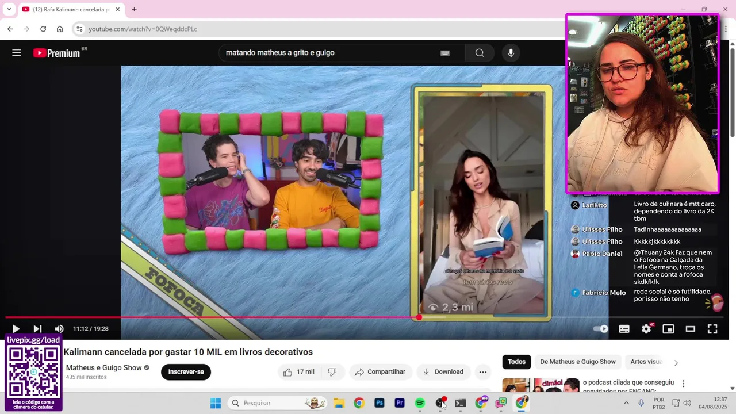The height and width of the screenshot is (414, 736).
Task: Open options for podcast cilada suggestion
Action: pyautogui.click(x=684, y=384)
